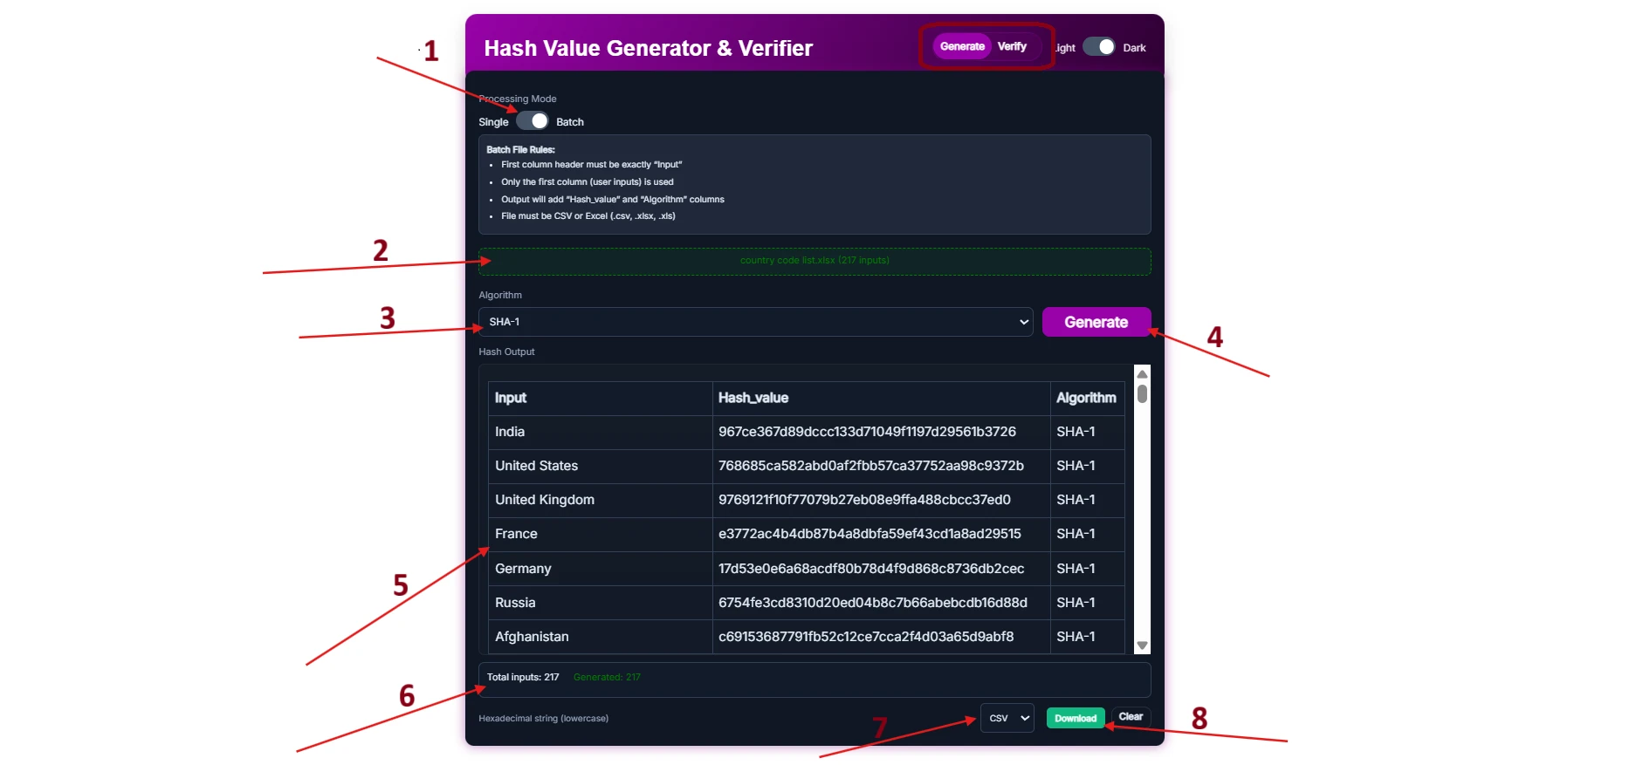
Task: Click the scrollbar down arrow in hash output
Action: click(x=1142, y=645)
